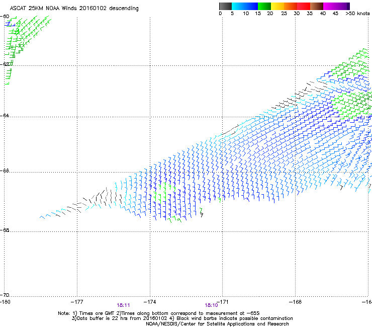Click the -180 longitude label
The height and width of the screenshot is (327, 372).
pyautogui.click(x=5, y=302)
